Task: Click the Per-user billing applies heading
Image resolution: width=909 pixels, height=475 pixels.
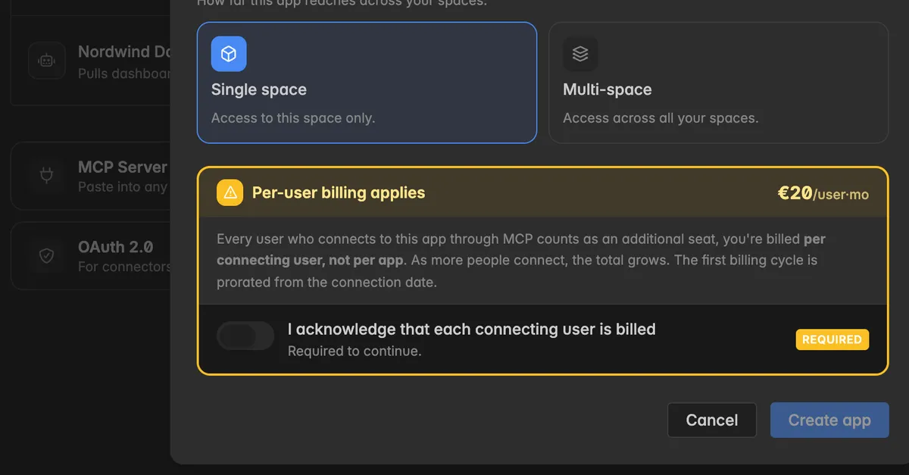Action: pyautogui.click(x=339, y=192)
